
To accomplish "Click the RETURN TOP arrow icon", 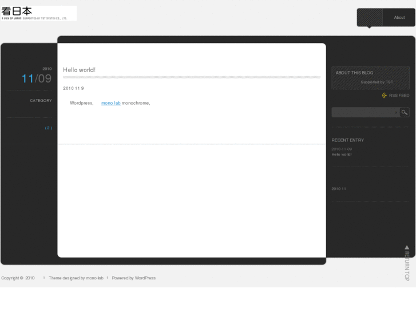I will pos(407,247).
